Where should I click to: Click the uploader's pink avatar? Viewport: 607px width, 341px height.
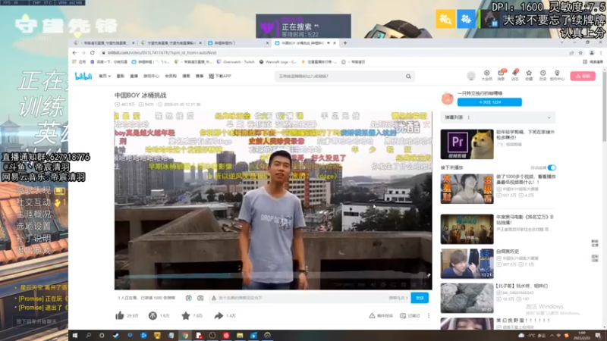[x=447, y=99]
